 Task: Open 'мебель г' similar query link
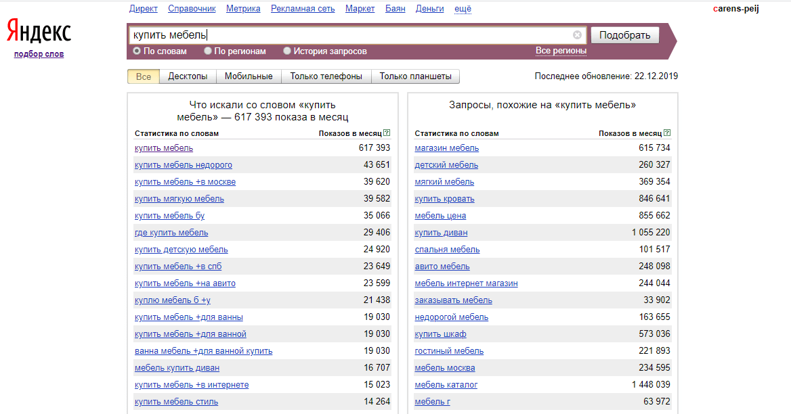pos(432,402)
